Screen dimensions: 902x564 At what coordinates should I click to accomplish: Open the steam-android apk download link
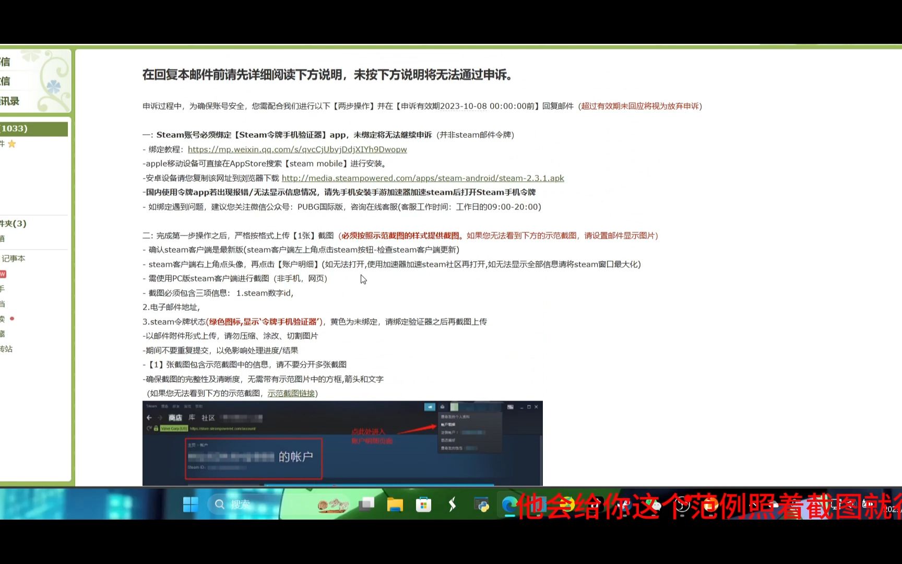(x=423, y=178)
